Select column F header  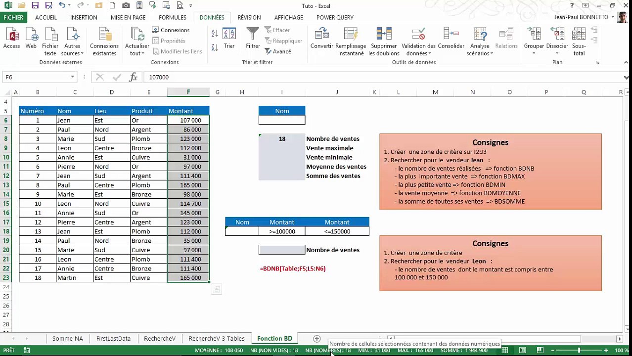pyautogui.click(x=188, y=92)
